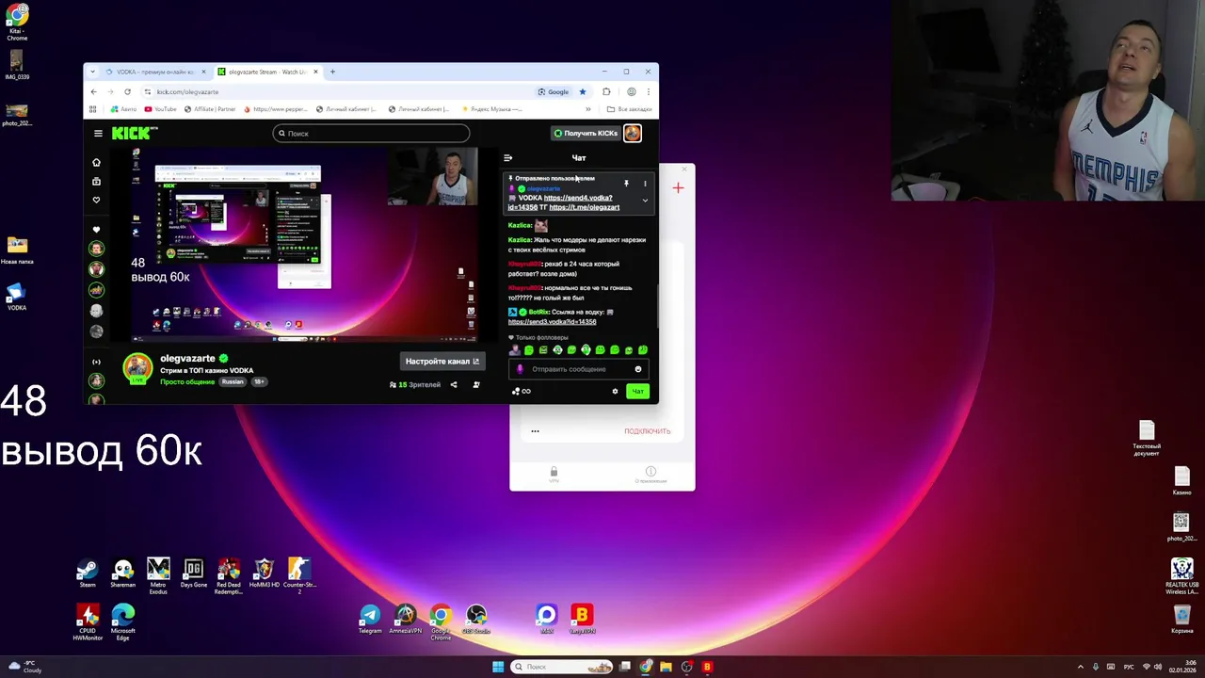
Task: Reload the page in Chrome
Action: (x=127, y=91)
